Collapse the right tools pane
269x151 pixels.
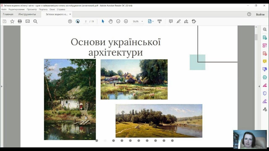[x=259, y=86]
